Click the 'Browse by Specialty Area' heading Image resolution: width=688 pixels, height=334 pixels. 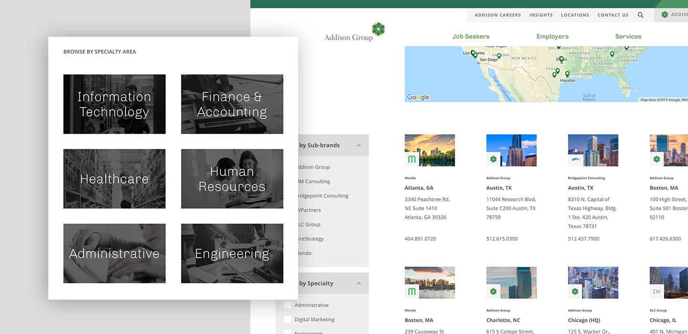(99, 52)
